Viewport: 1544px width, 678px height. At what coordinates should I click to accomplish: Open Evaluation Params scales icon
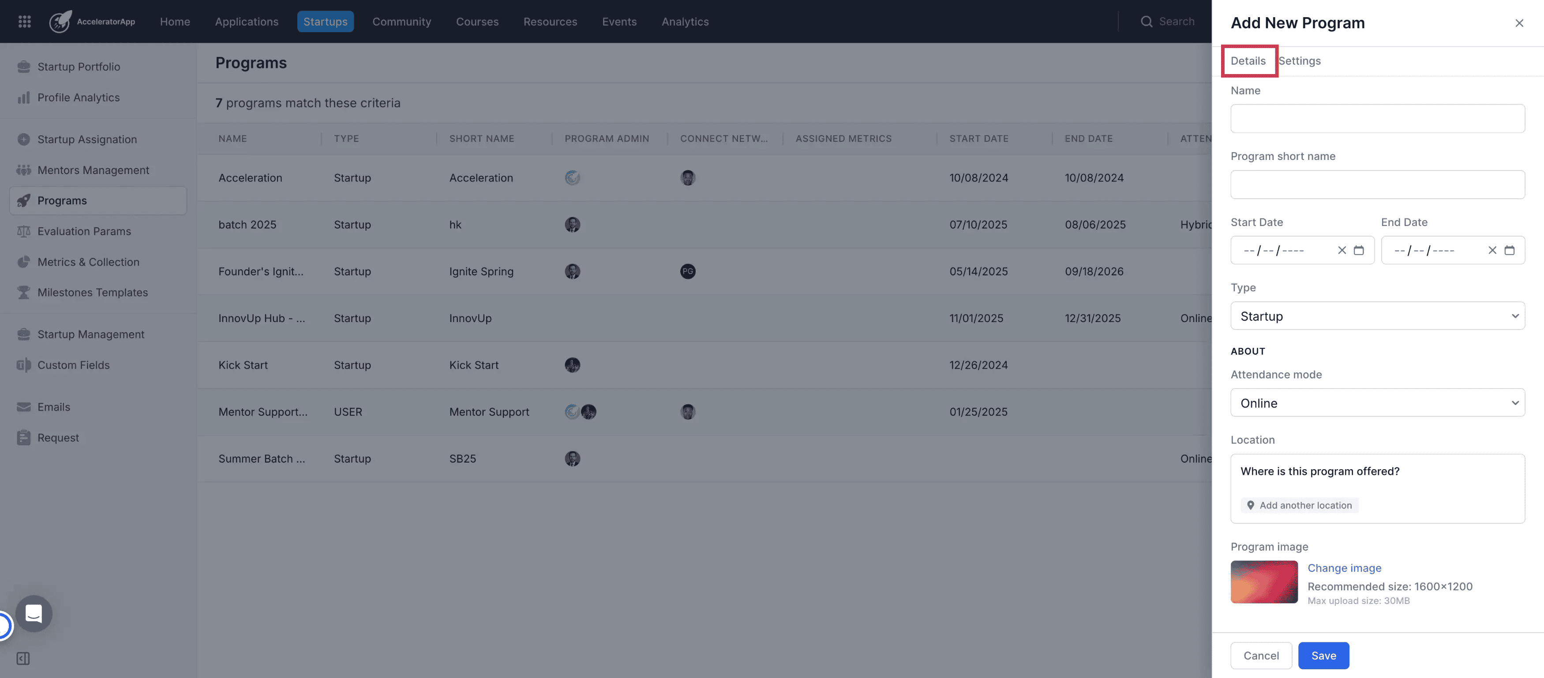point(23,231)
